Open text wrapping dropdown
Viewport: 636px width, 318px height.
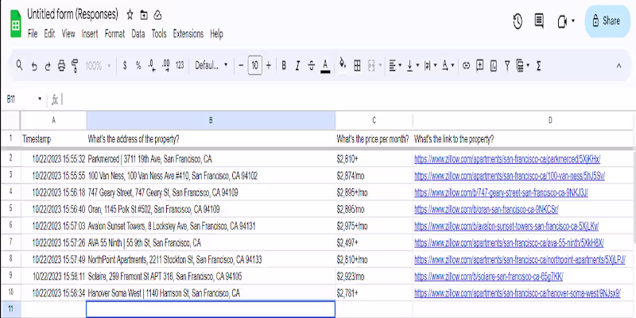pos(430,66)
